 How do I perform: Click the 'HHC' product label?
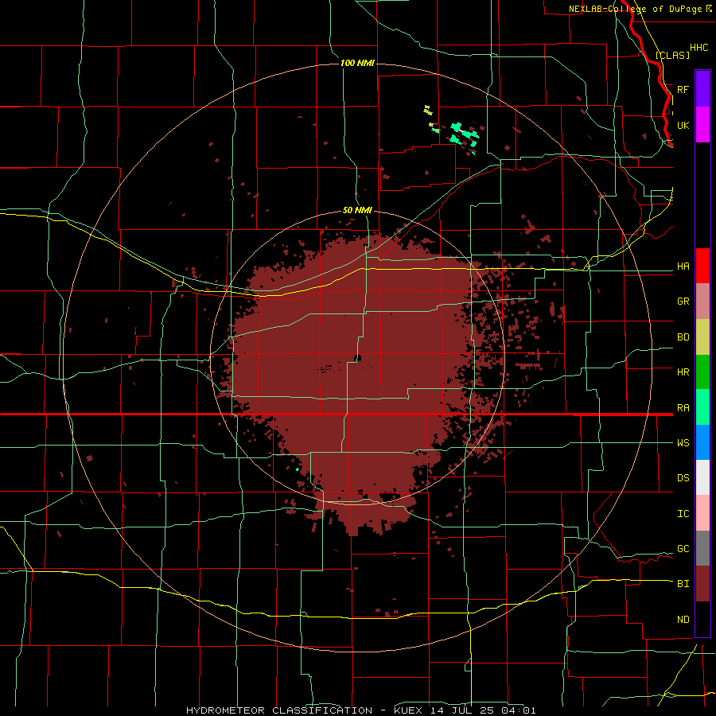coord(698,48)
